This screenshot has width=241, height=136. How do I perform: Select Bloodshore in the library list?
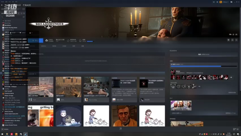tap(8, 25)
